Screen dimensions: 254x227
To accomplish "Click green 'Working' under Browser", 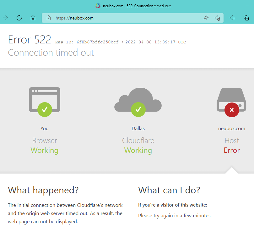I will pos(45,150).
